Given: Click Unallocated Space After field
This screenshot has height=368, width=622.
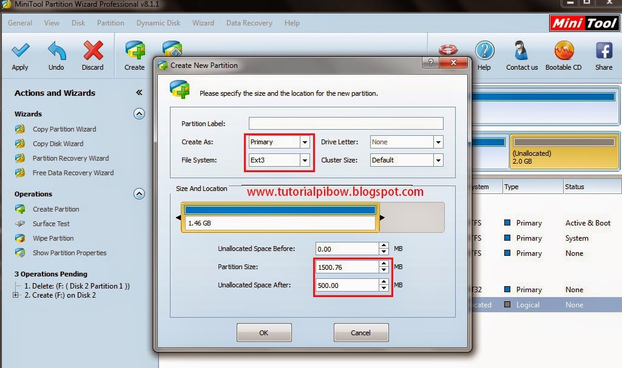Looking at the screenshot, I should [x=347, y=285].
